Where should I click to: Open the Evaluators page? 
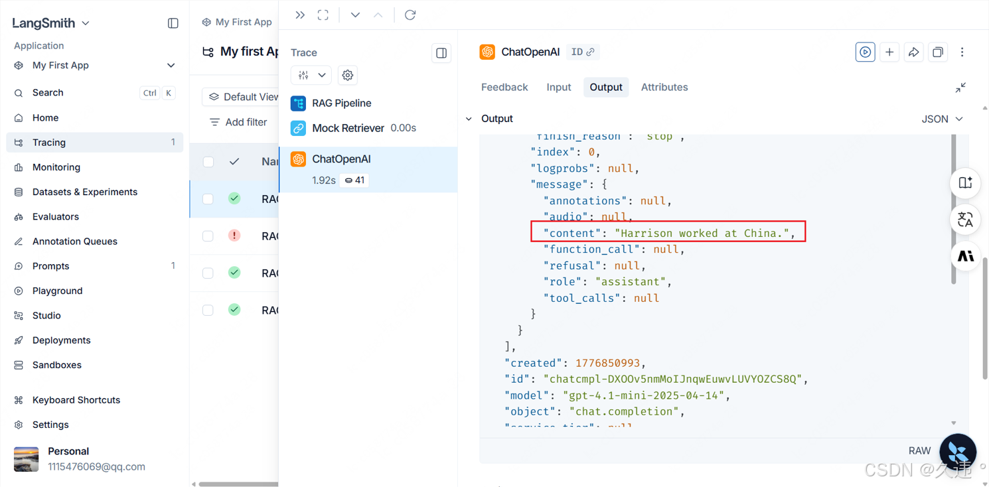94,216
